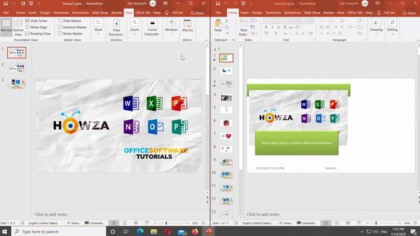Toggle Notes pane in right status bar
This screenshot has width=420, height=236.
[285, 223]
